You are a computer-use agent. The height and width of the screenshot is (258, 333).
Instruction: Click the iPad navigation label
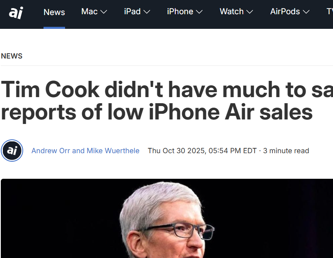pos(133,12)
